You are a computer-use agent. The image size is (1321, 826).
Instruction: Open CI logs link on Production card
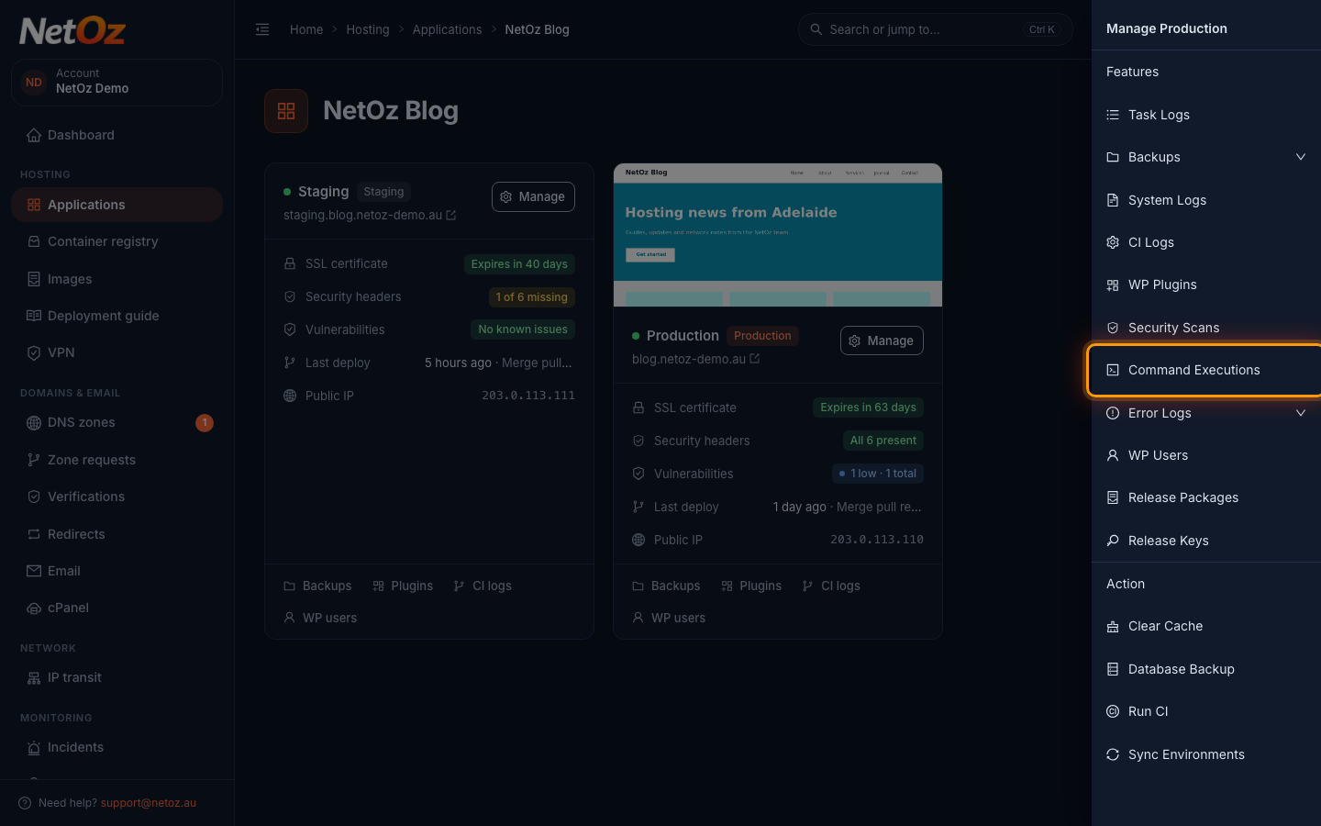(x=831, y=586)
